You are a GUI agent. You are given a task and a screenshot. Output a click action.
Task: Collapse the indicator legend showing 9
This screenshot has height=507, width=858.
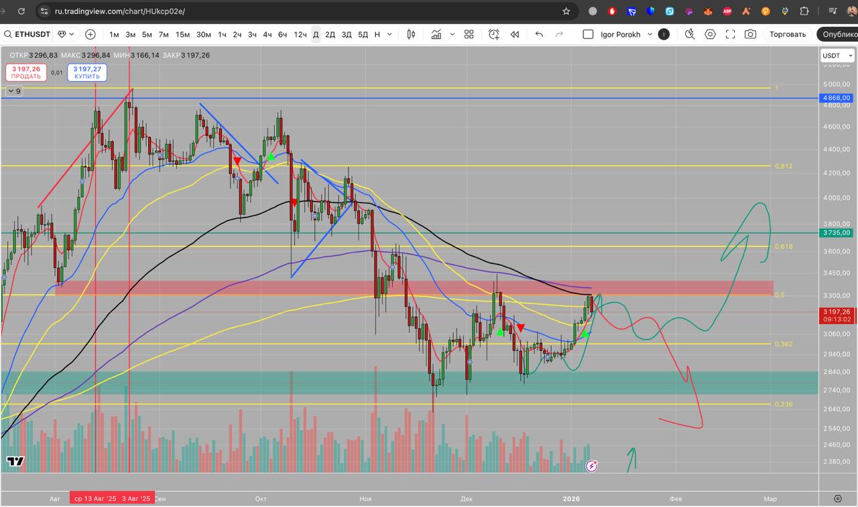click(14, 91)
